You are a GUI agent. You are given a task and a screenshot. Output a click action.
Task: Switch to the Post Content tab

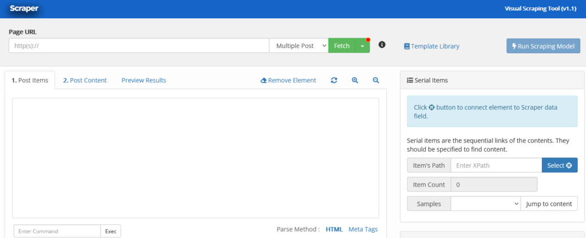[x=85, y=81]
